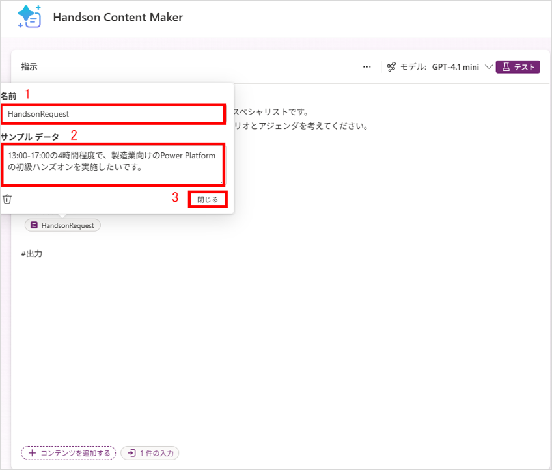Screen dimensions: 552x470
Task: Open the GPT-4.1 mini model selector
Action: click(456, 67)
